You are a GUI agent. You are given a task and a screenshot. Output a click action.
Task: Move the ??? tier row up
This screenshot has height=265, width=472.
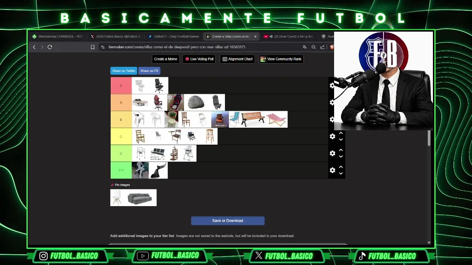[341, 167]
